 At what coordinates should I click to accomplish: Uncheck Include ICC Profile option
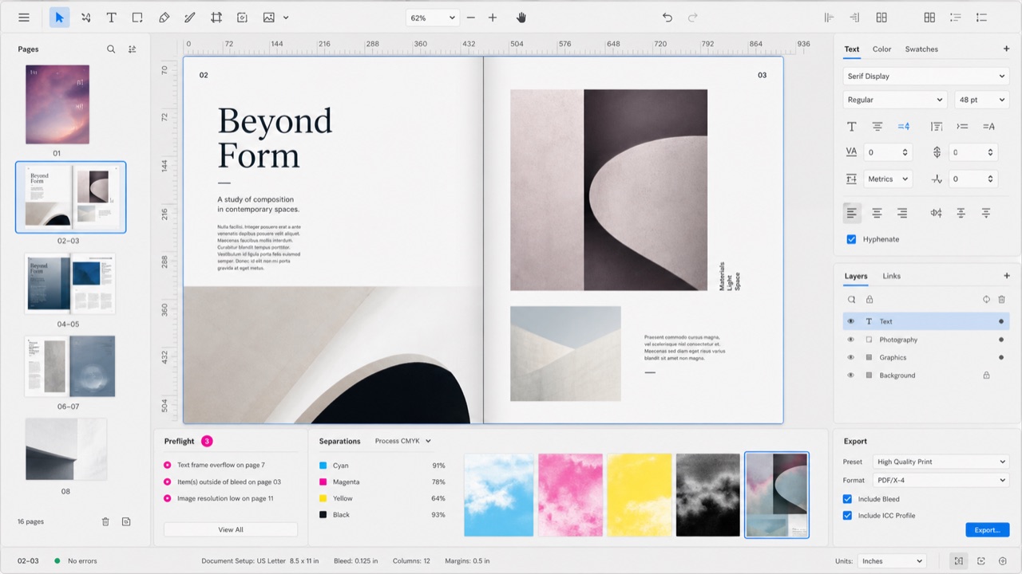coord(848,516)
